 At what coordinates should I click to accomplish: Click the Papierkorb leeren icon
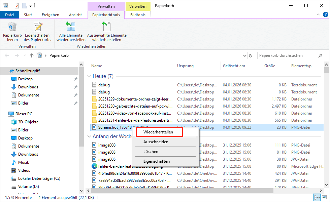tap(12, 27)
